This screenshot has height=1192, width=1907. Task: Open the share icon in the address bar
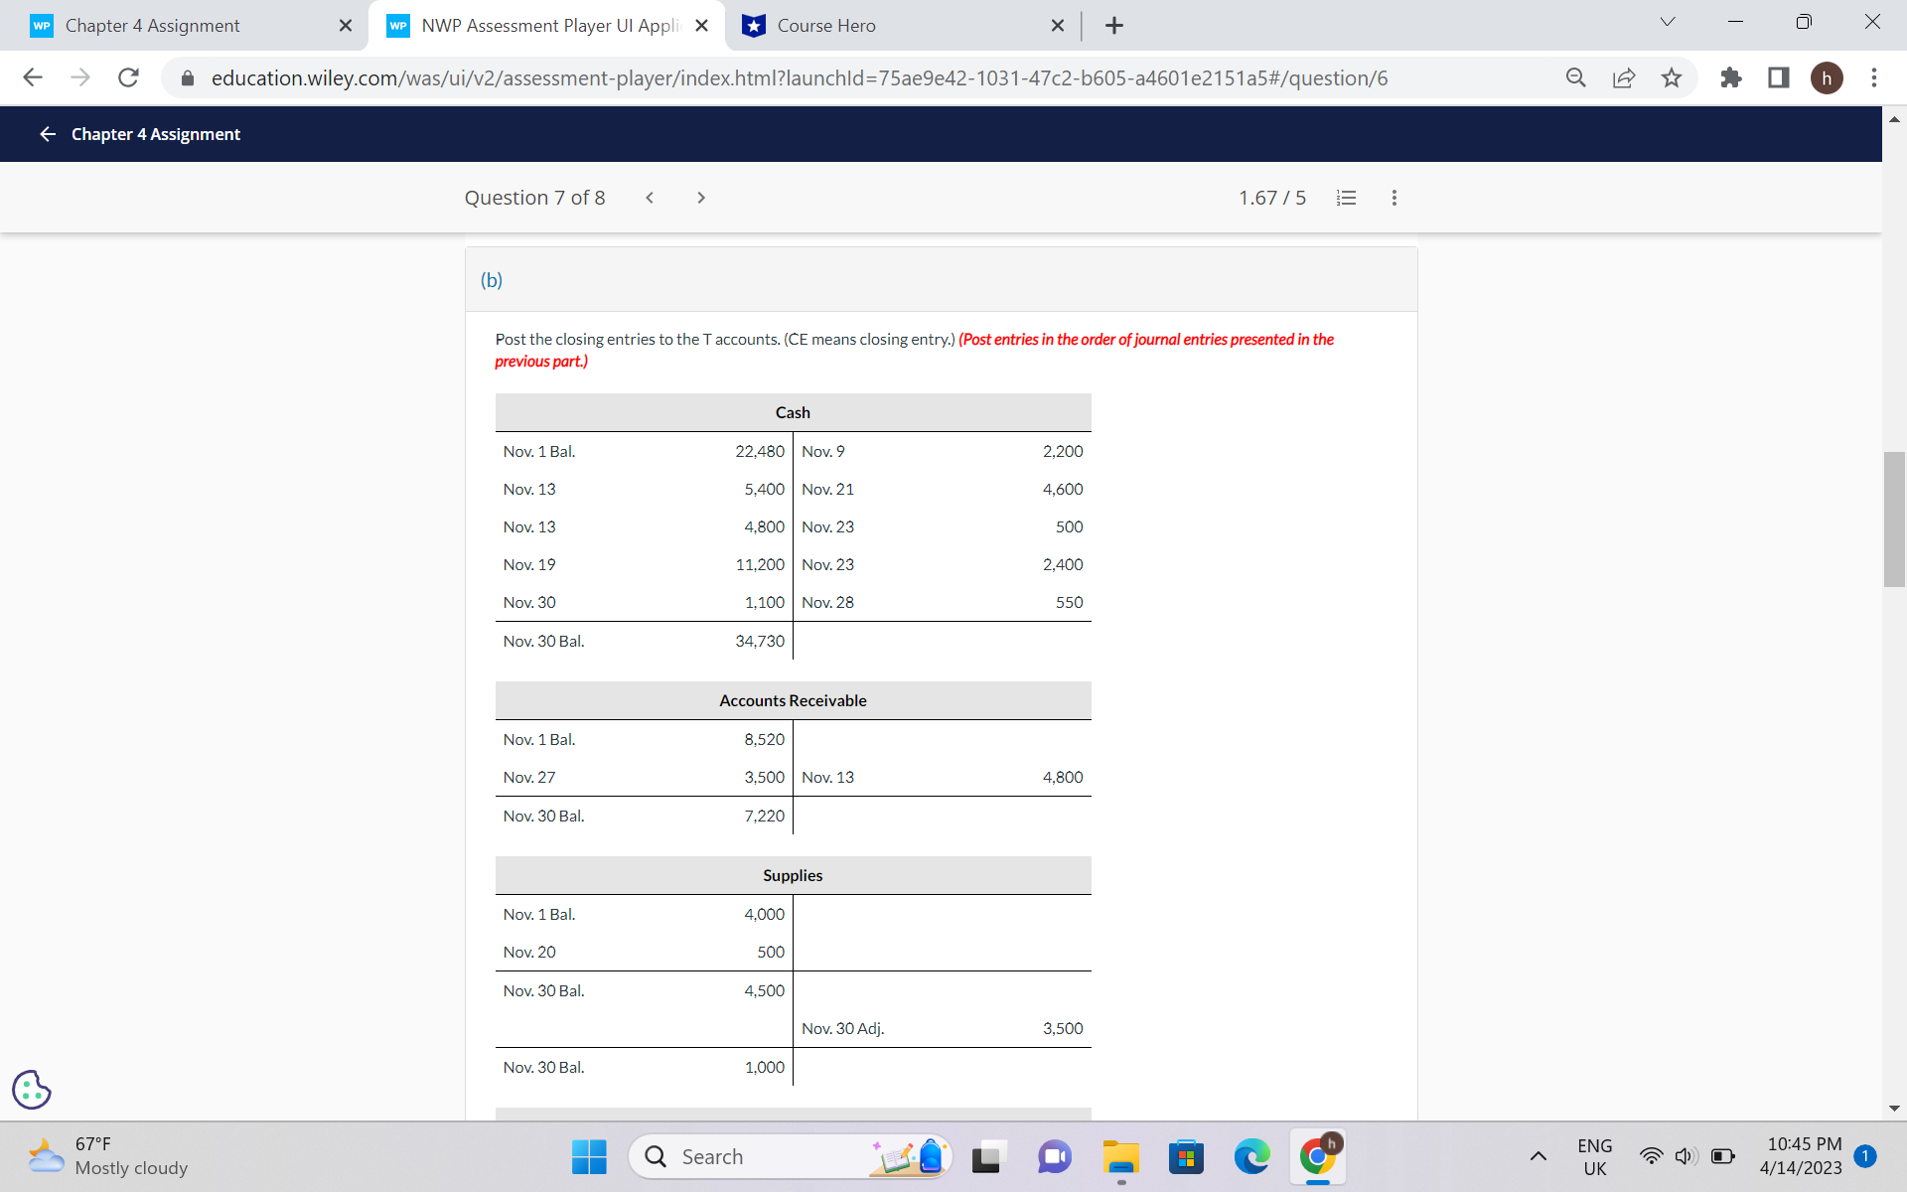point(1623,77)
